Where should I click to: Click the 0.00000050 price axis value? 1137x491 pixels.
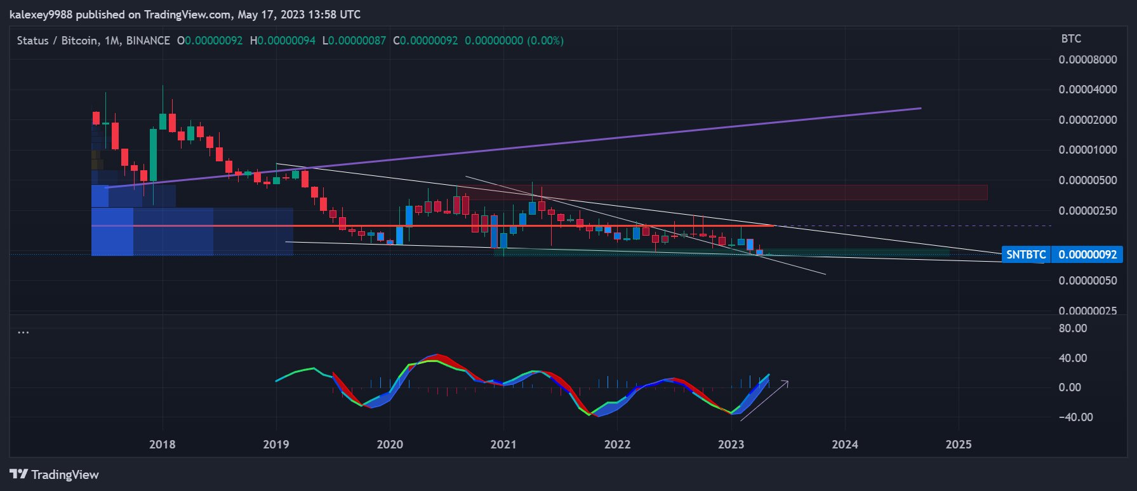tap(1087, 281)
